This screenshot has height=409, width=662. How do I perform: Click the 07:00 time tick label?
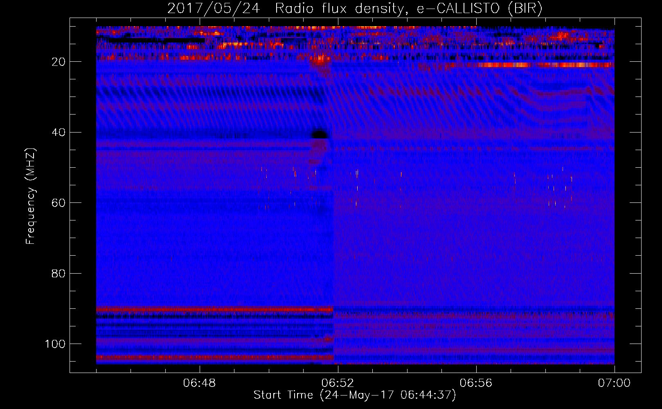(x=614, y=383)
